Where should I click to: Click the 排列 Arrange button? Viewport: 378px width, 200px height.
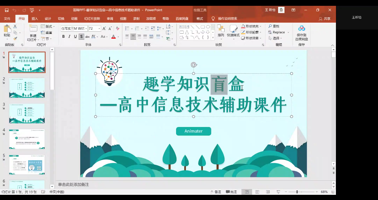pos(221,31)
